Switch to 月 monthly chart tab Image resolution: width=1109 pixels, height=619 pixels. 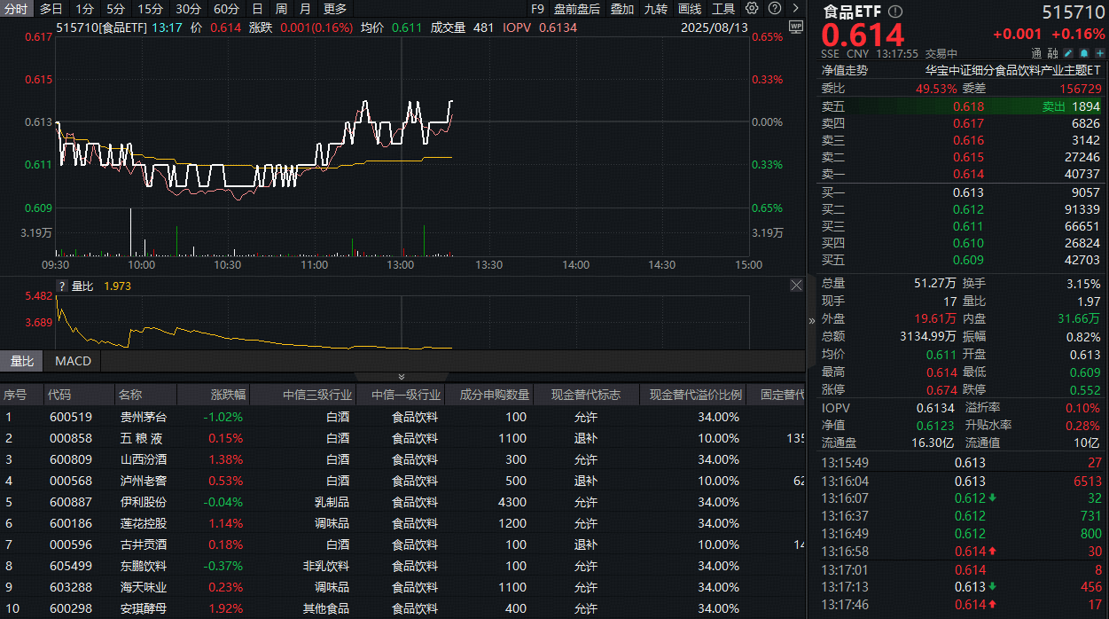pyautogui.click(x=305, y=9)
